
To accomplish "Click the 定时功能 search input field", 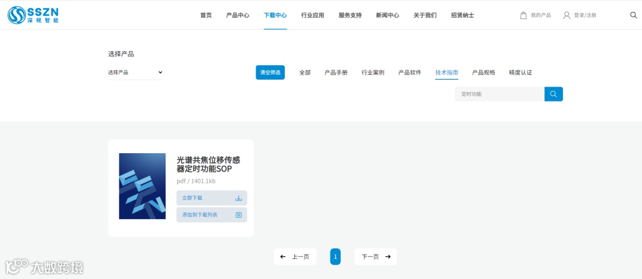I will (x=499, y=94).
